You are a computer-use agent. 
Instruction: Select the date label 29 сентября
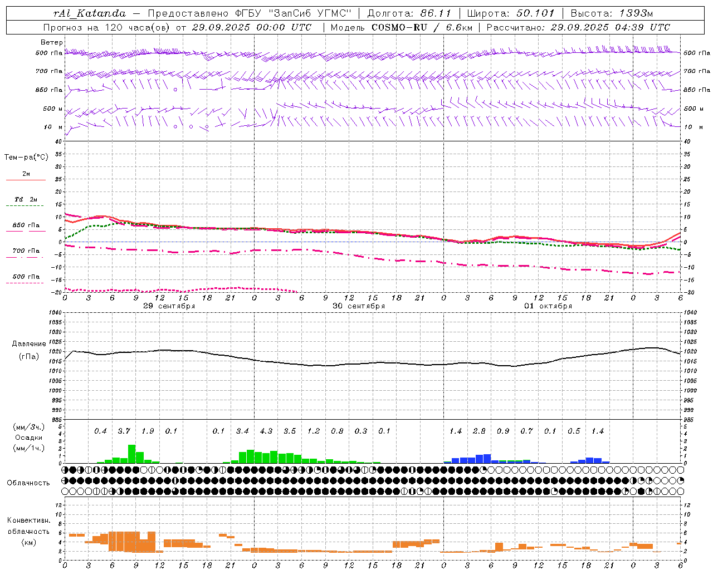[x=169, y=306]
